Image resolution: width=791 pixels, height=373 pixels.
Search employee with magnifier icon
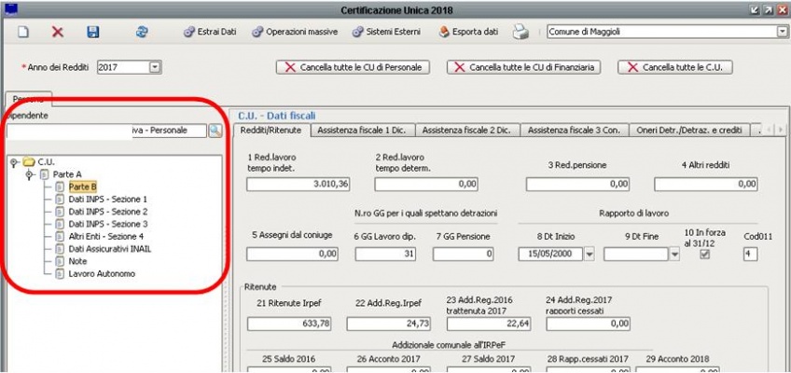click(x=215, y=131)
